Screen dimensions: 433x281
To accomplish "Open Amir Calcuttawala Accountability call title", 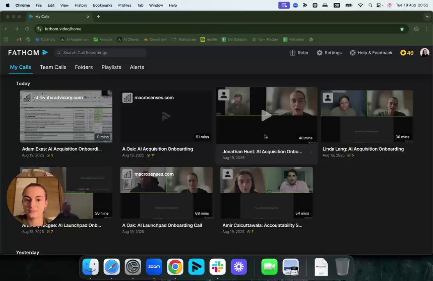I will 263,225.
